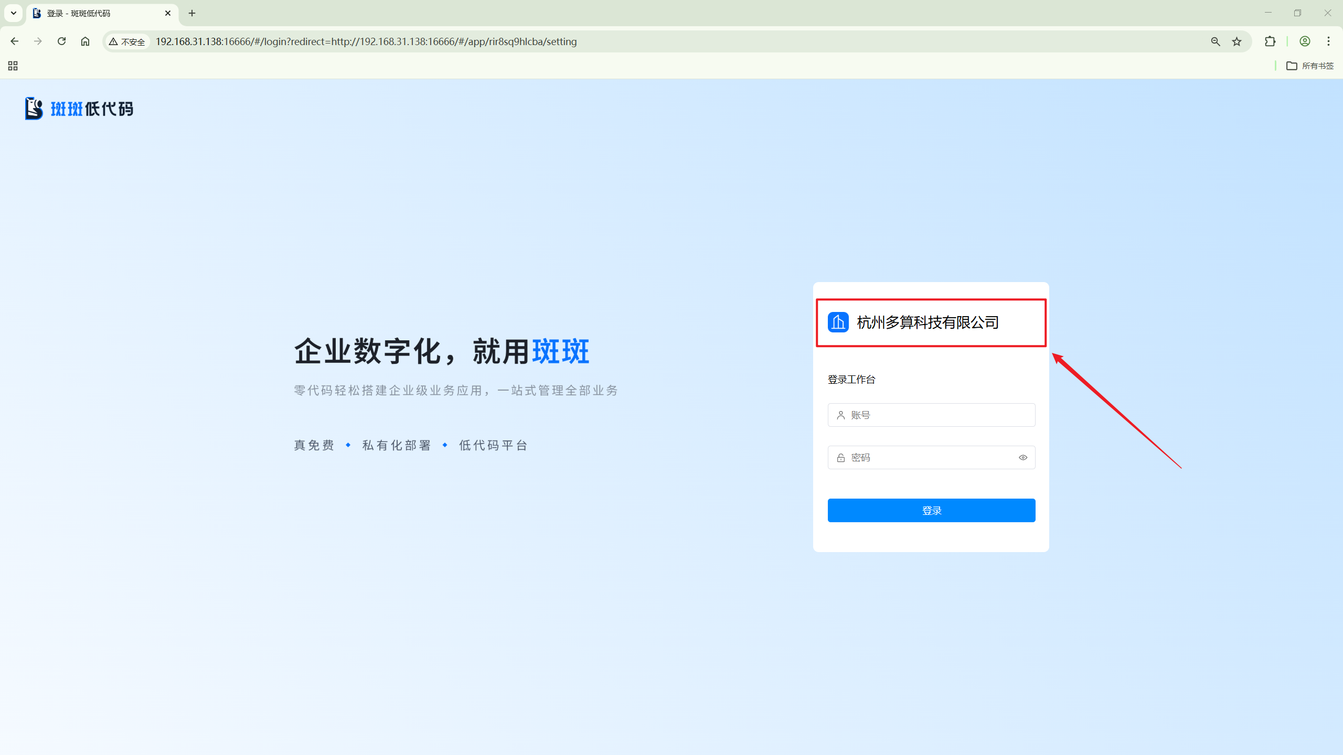Toggle password visibility eye icon
Image resolution: width=1343 pixels, height=755 pixels.
1022,458
